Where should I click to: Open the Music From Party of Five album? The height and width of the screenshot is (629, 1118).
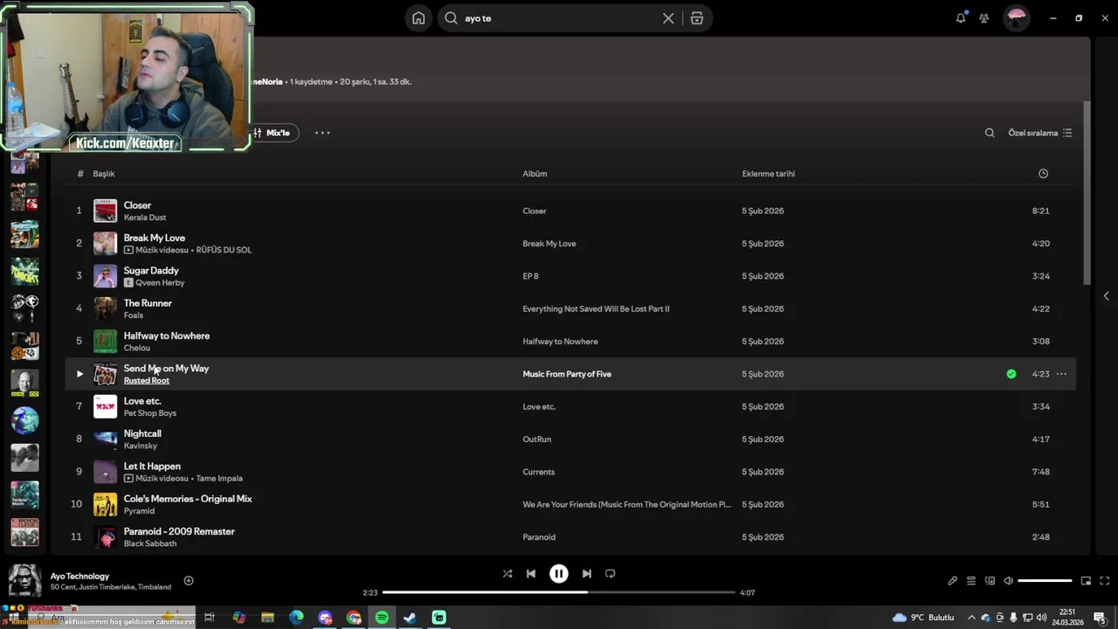567,374
